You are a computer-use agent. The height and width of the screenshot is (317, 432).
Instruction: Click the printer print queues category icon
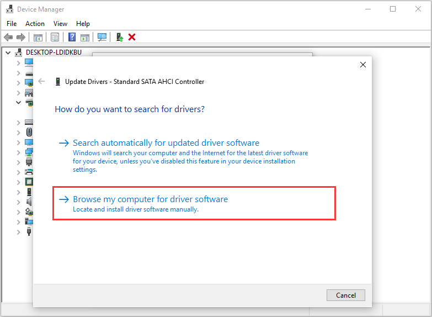[29, 172]
